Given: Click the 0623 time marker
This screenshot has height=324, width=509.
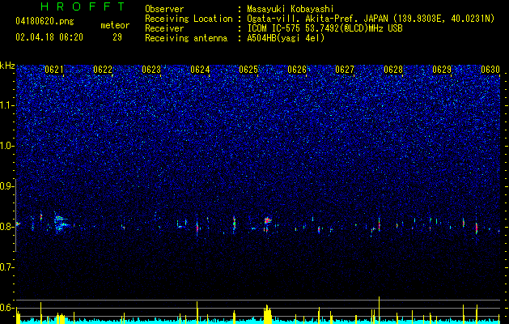Looking at the screenshot, I should coord(151,70).
